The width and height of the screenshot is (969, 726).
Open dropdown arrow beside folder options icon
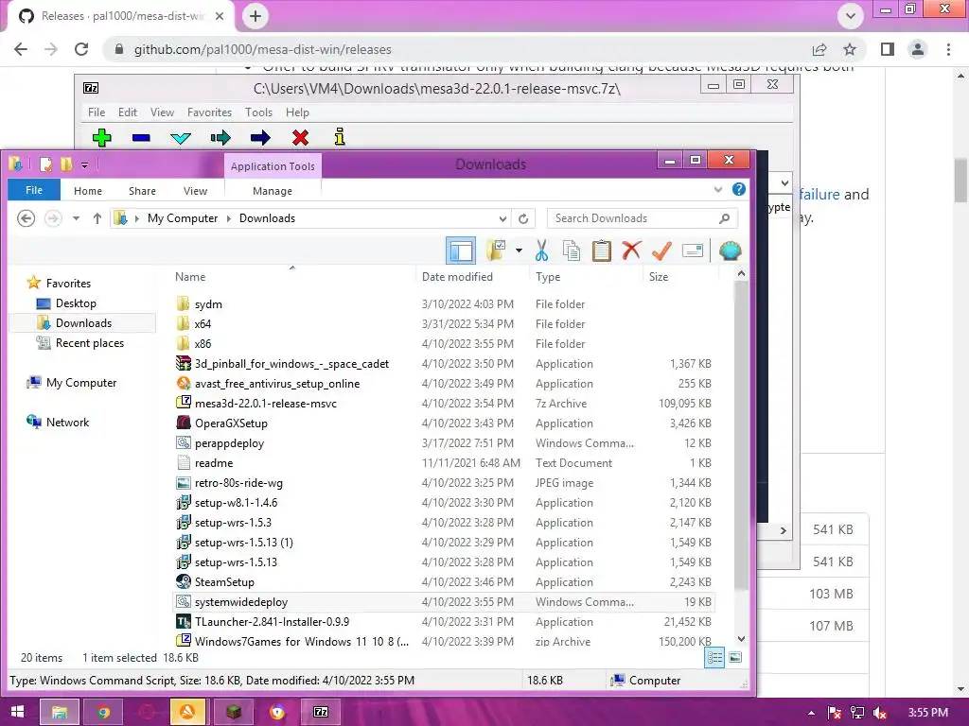coord(519,250)
